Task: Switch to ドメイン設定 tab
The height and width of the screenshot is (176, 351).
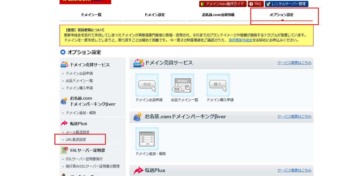Action: (x=154, y=15)
